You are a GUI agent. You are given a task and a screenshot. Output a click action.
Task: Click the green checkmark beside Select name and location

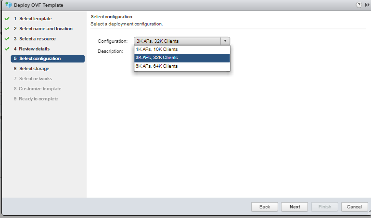pyautogui.click(x=7, y=29)
